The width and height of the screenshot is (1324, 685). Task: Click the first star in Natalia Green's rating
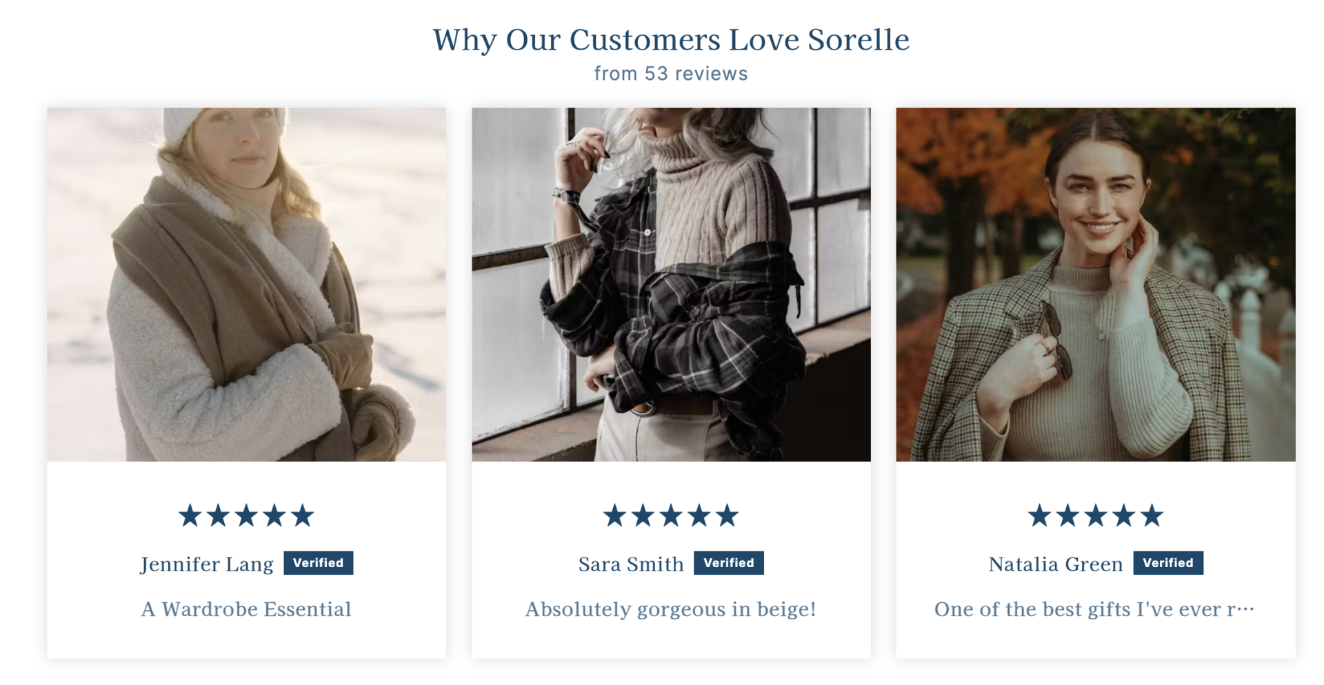coord(1039,515)
